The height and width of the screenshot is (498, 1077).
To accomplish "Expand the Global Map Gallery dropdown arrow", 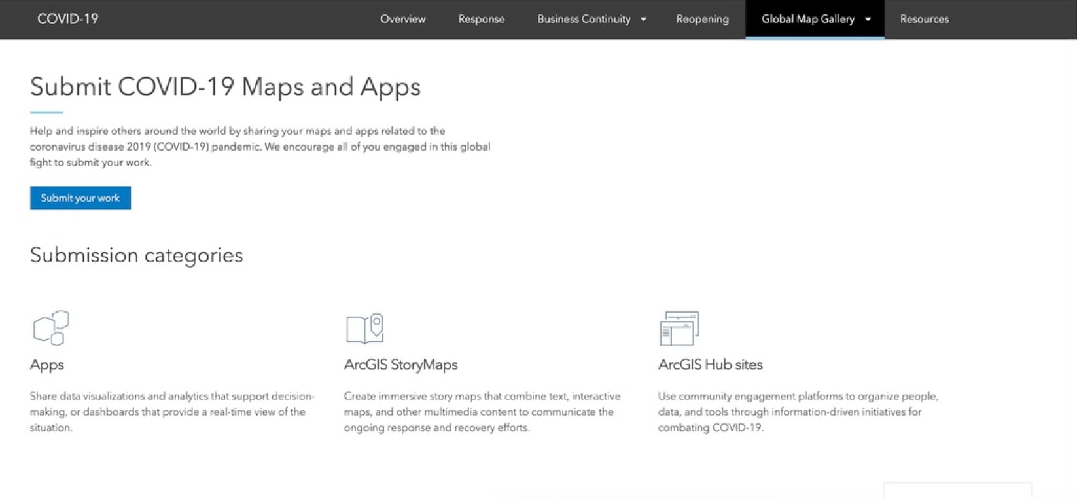I will (x=868, y=20).
